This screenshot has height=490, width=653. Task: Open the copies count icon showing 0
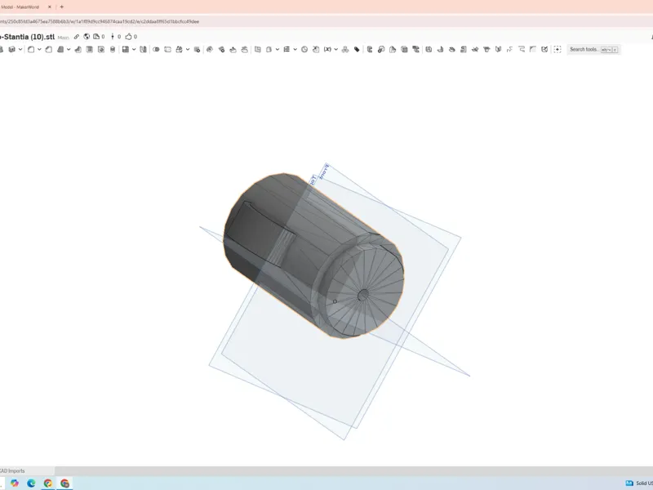pos(99,37)
